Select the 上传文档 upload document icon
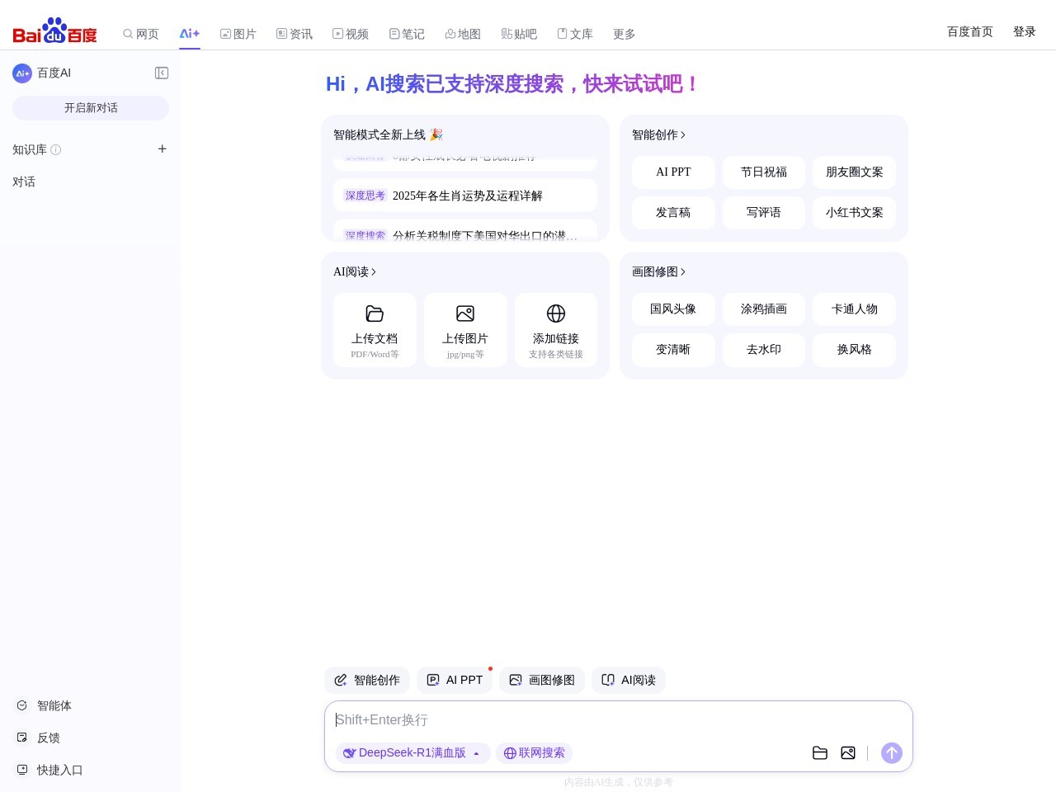Screen dimensions: 1056x792 (x=375, y=313)
